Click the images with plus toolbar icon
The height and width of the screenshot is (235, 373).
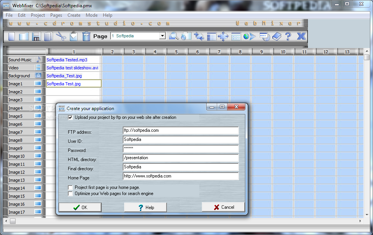click(x=199, y=37)
